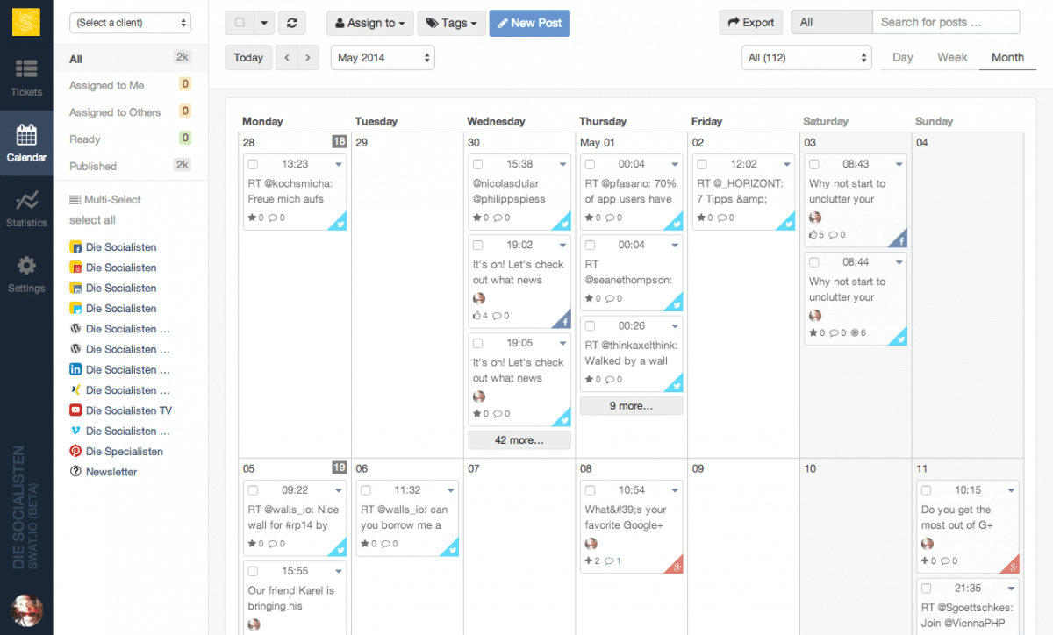Viewport: 1053px width, 635px height.
Task: Open the Settings gear in the sidebar
Action: tap(26, 275)
